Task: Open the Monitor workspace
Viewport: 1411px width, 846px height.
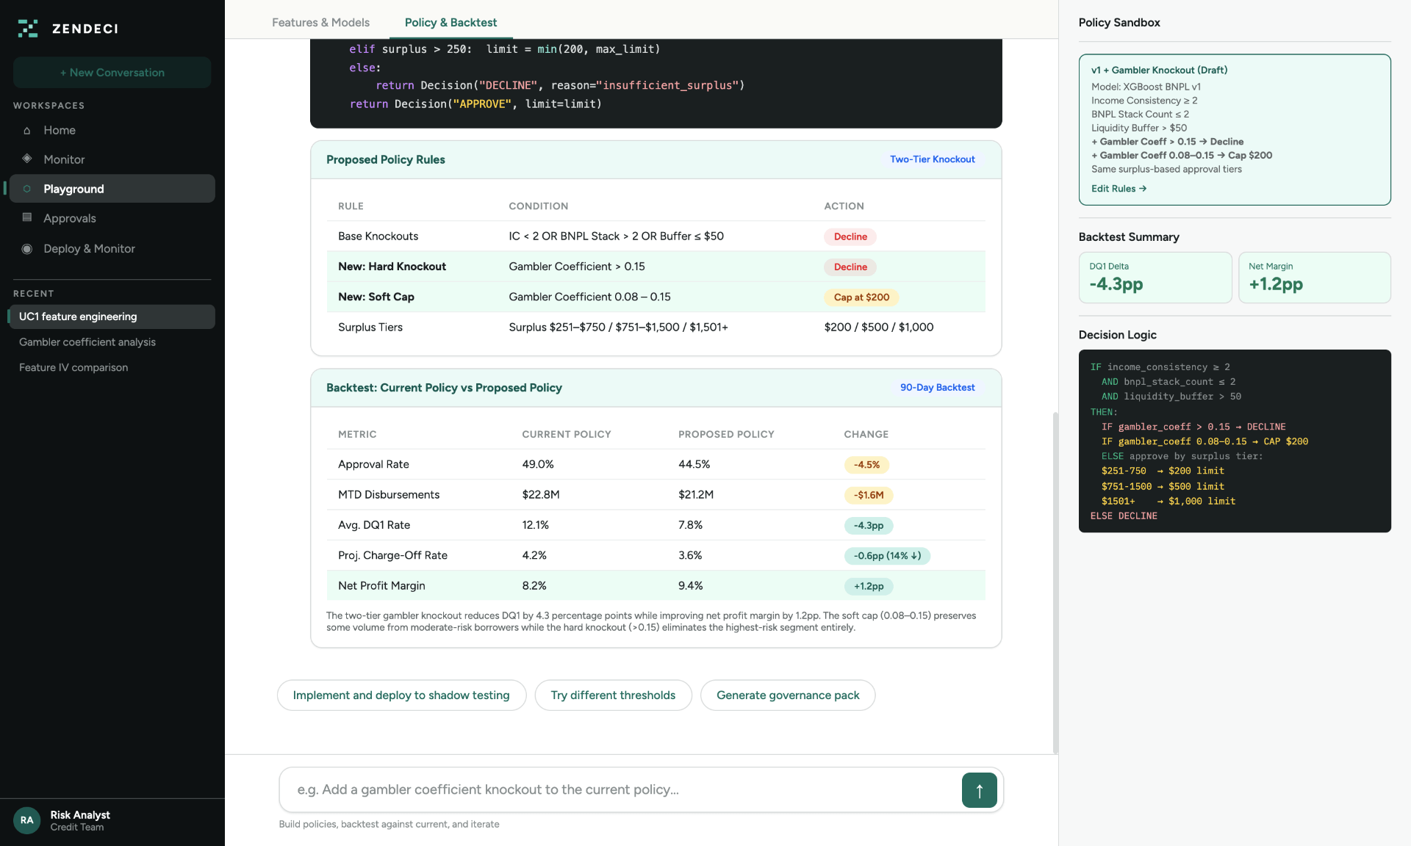Action: pos(112,159)
